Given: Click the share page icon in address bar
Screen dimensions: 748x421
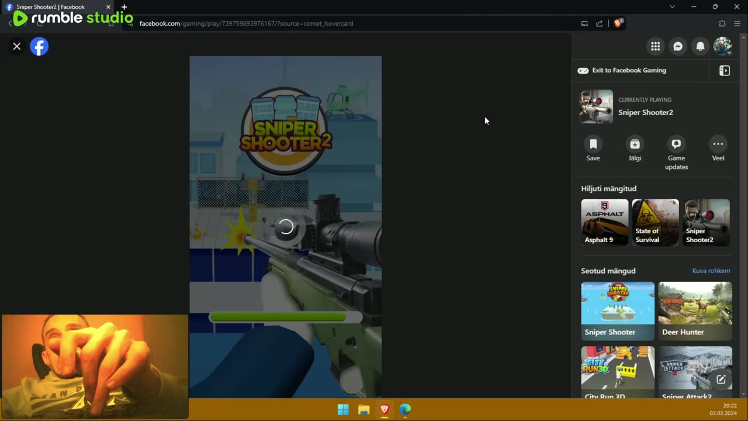Looking at the screenshot, I should pyautogui.click(x=600, y=23).
